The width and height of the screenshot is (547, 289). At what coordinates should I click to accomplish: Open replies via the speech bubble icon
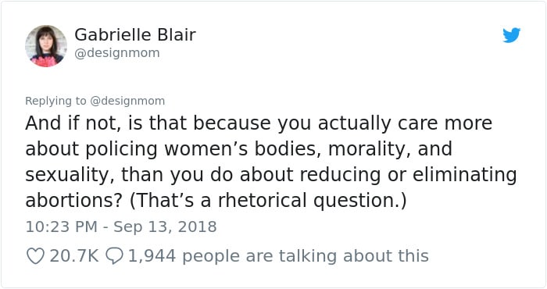(x=114, y=256)
